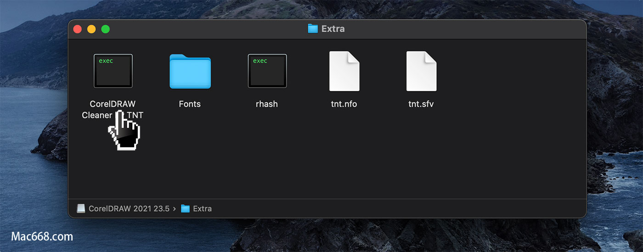Select the rhash exec file icon
643x252 pixels.
267,71
